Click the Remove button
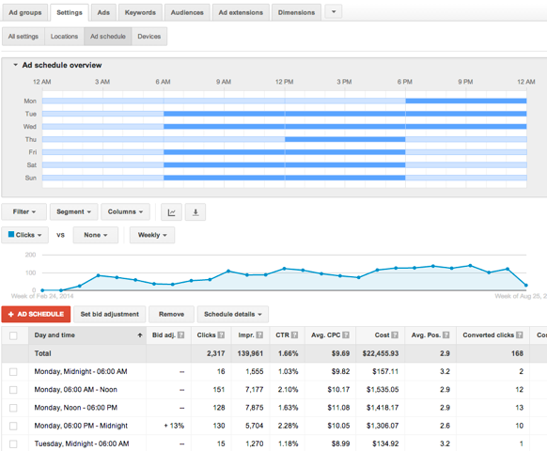 point(171,314)
